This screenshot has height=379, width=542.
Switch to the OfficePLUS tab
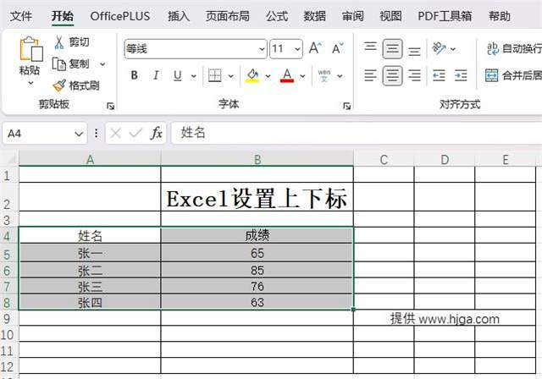pos(120,16)
